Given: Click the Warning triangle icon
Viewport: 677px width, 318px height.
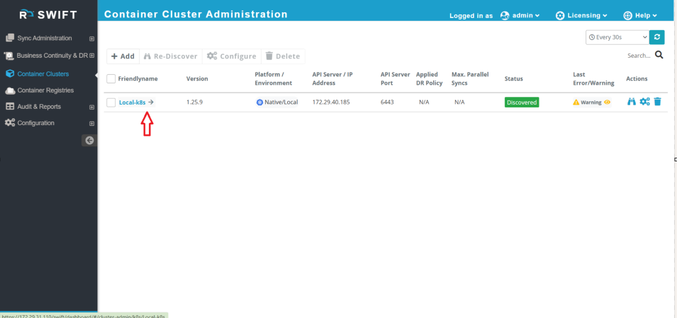Looking at the screenshot, I should (576, 102).
